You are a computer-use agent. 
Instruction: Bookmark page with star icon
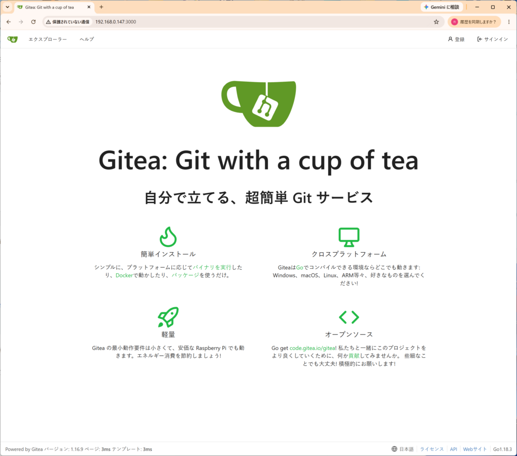436,22
